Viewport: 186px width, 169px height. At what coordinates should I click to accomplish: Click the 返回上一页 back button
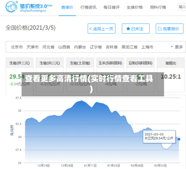(102, 29)
